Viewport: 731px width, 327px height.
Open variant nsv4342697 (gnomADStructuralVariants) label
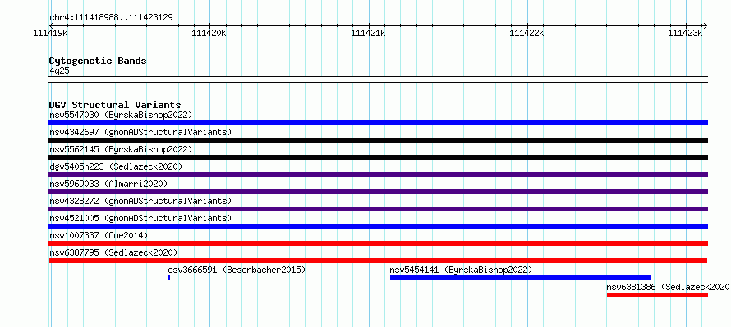click(x=140, y=132)
